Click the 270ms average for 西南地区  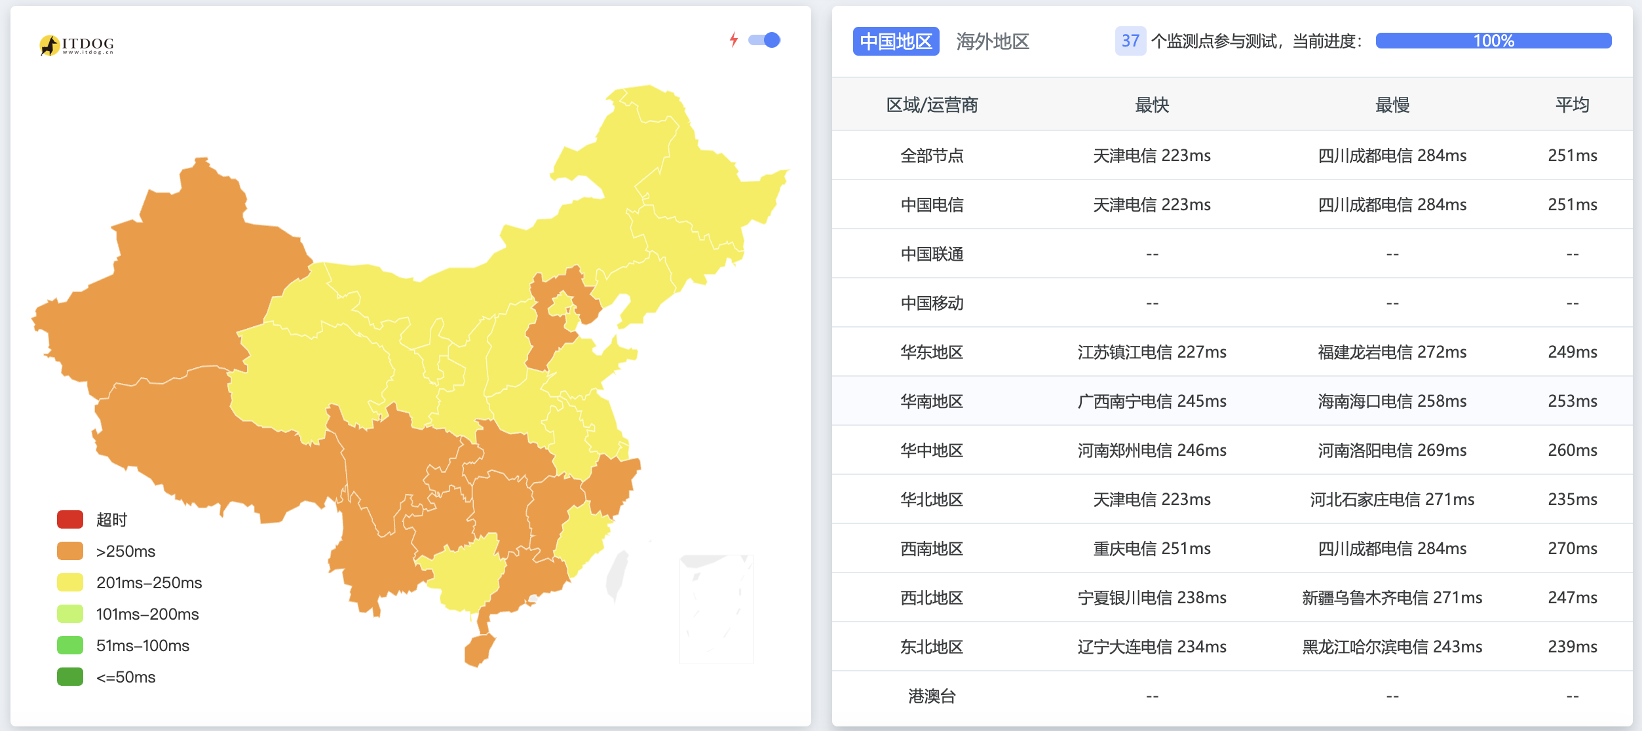1573,548
